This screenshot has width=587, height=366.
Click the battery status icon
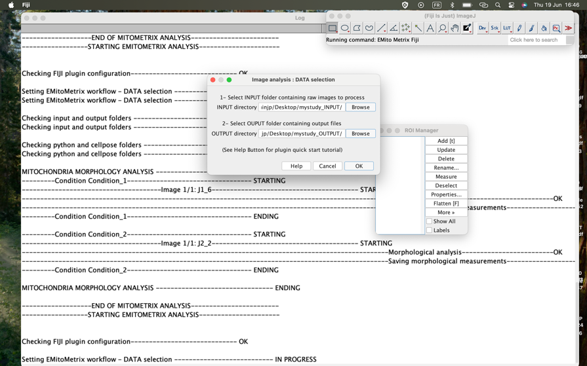coord(467,5)
